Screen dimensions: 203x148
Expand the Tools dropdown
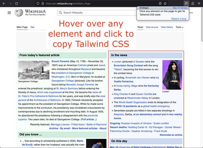tap(179, 27)
